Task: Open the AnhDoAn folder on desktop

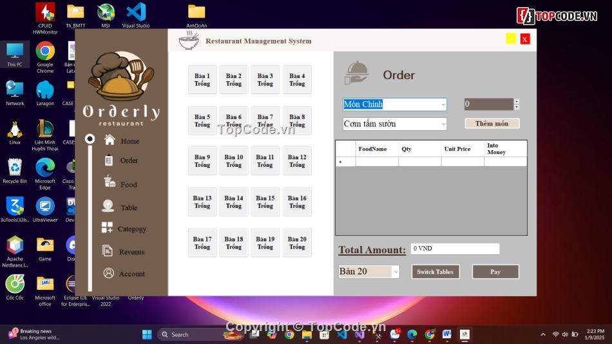Action: pos(196,15)
